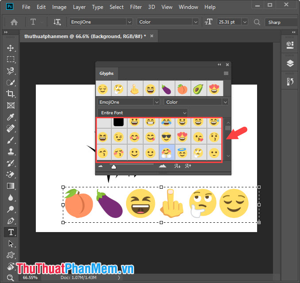
Task: Select the Spot Healing Brush tool
Action: point(11,128)
